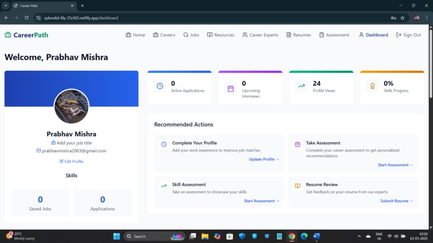Open the Career Experts nav item

pyautogui.click(x=260, y=35)
